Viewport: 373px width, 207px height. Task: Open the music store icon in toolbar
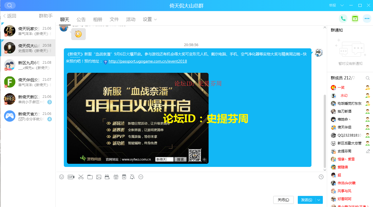coord(107,177)
